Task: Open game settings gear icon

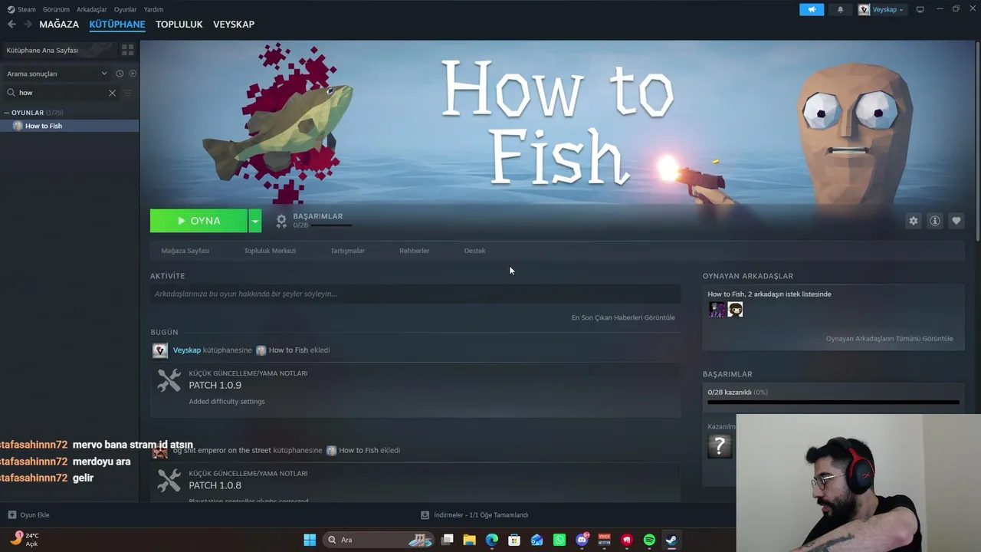Action: (x=914, y=221)
